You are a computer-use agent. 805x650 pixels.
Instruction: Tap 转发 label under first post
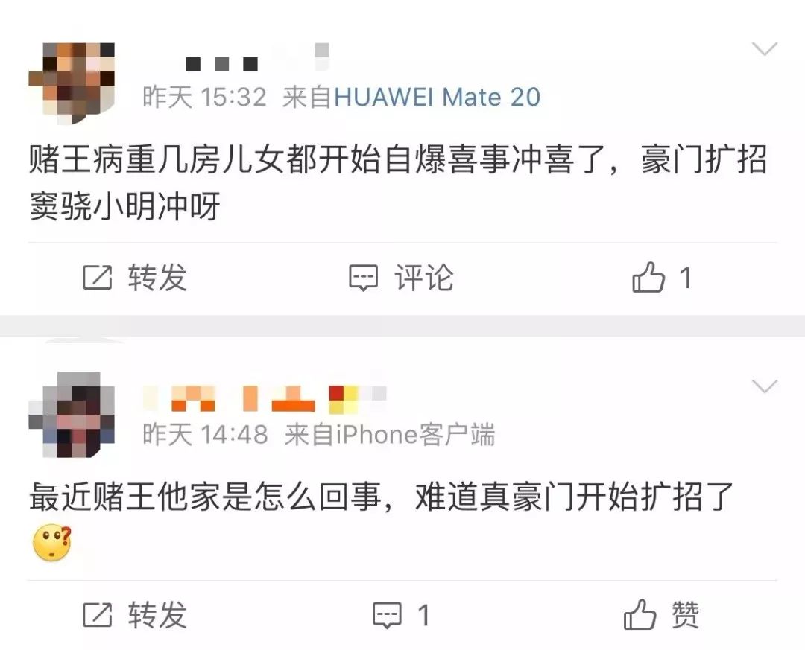click(157, 278)
